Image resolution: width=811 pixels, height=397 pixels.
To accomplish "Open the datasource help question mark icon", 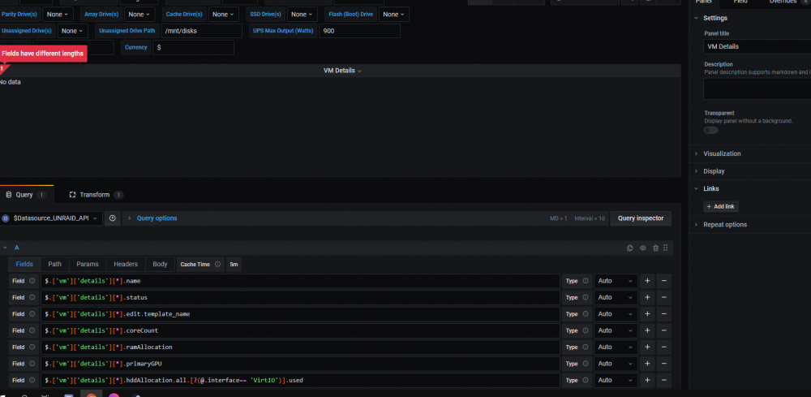I will [112, 218].
